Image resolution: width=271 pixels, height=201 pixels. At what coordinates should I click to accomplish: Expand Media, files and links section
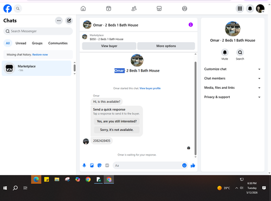(x=233, y=88)
